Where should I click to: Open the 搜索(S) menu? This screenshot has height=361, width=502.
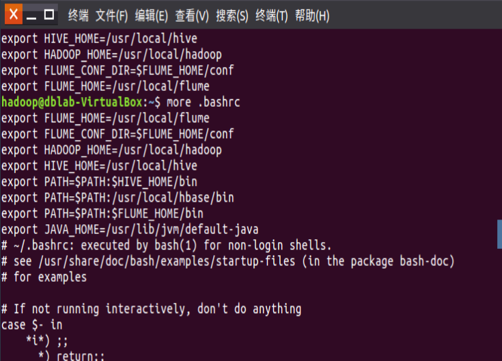point(232,16)
